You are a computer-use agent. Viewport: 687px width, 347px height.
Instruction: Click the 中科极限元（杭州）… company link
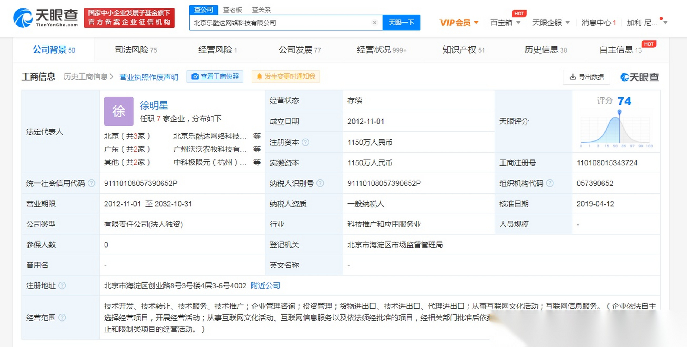coord(210,162)
